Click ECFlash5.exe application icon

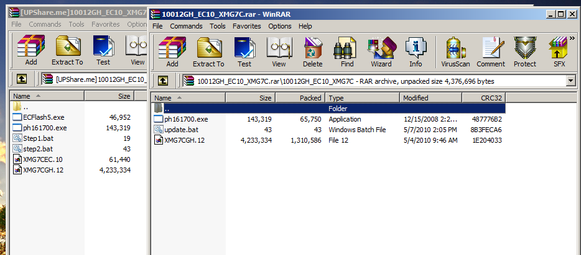click(x=17, y=117)
